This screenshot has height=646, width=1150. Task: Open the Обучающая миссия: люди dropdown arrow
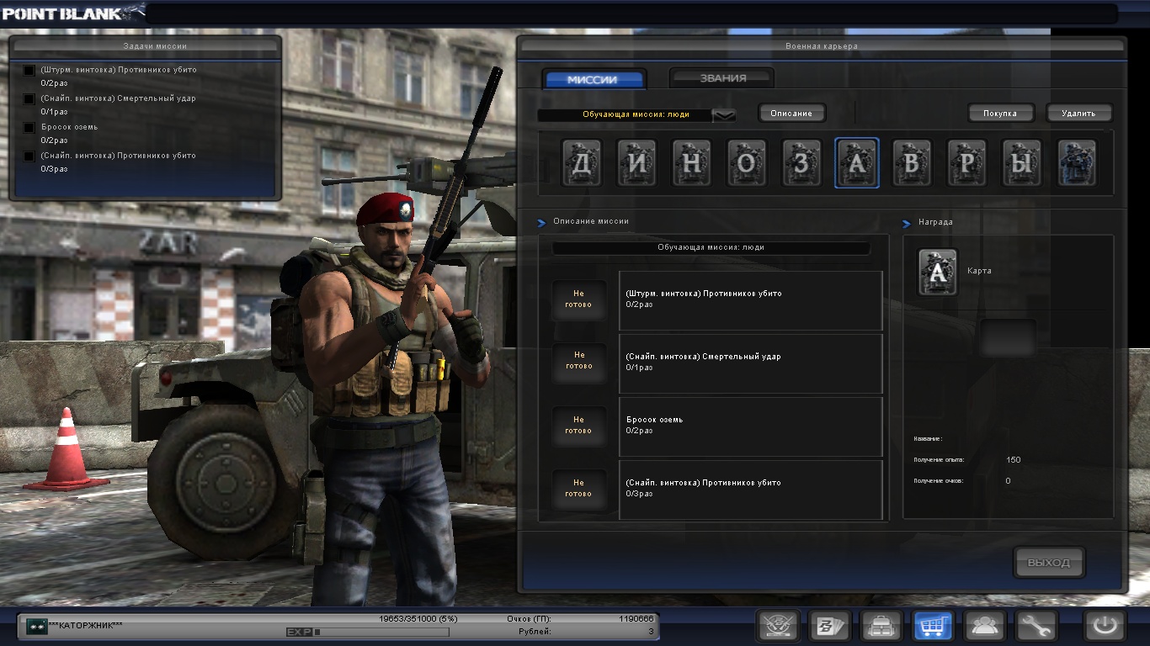pyautogui.click(x=724, y=115)
